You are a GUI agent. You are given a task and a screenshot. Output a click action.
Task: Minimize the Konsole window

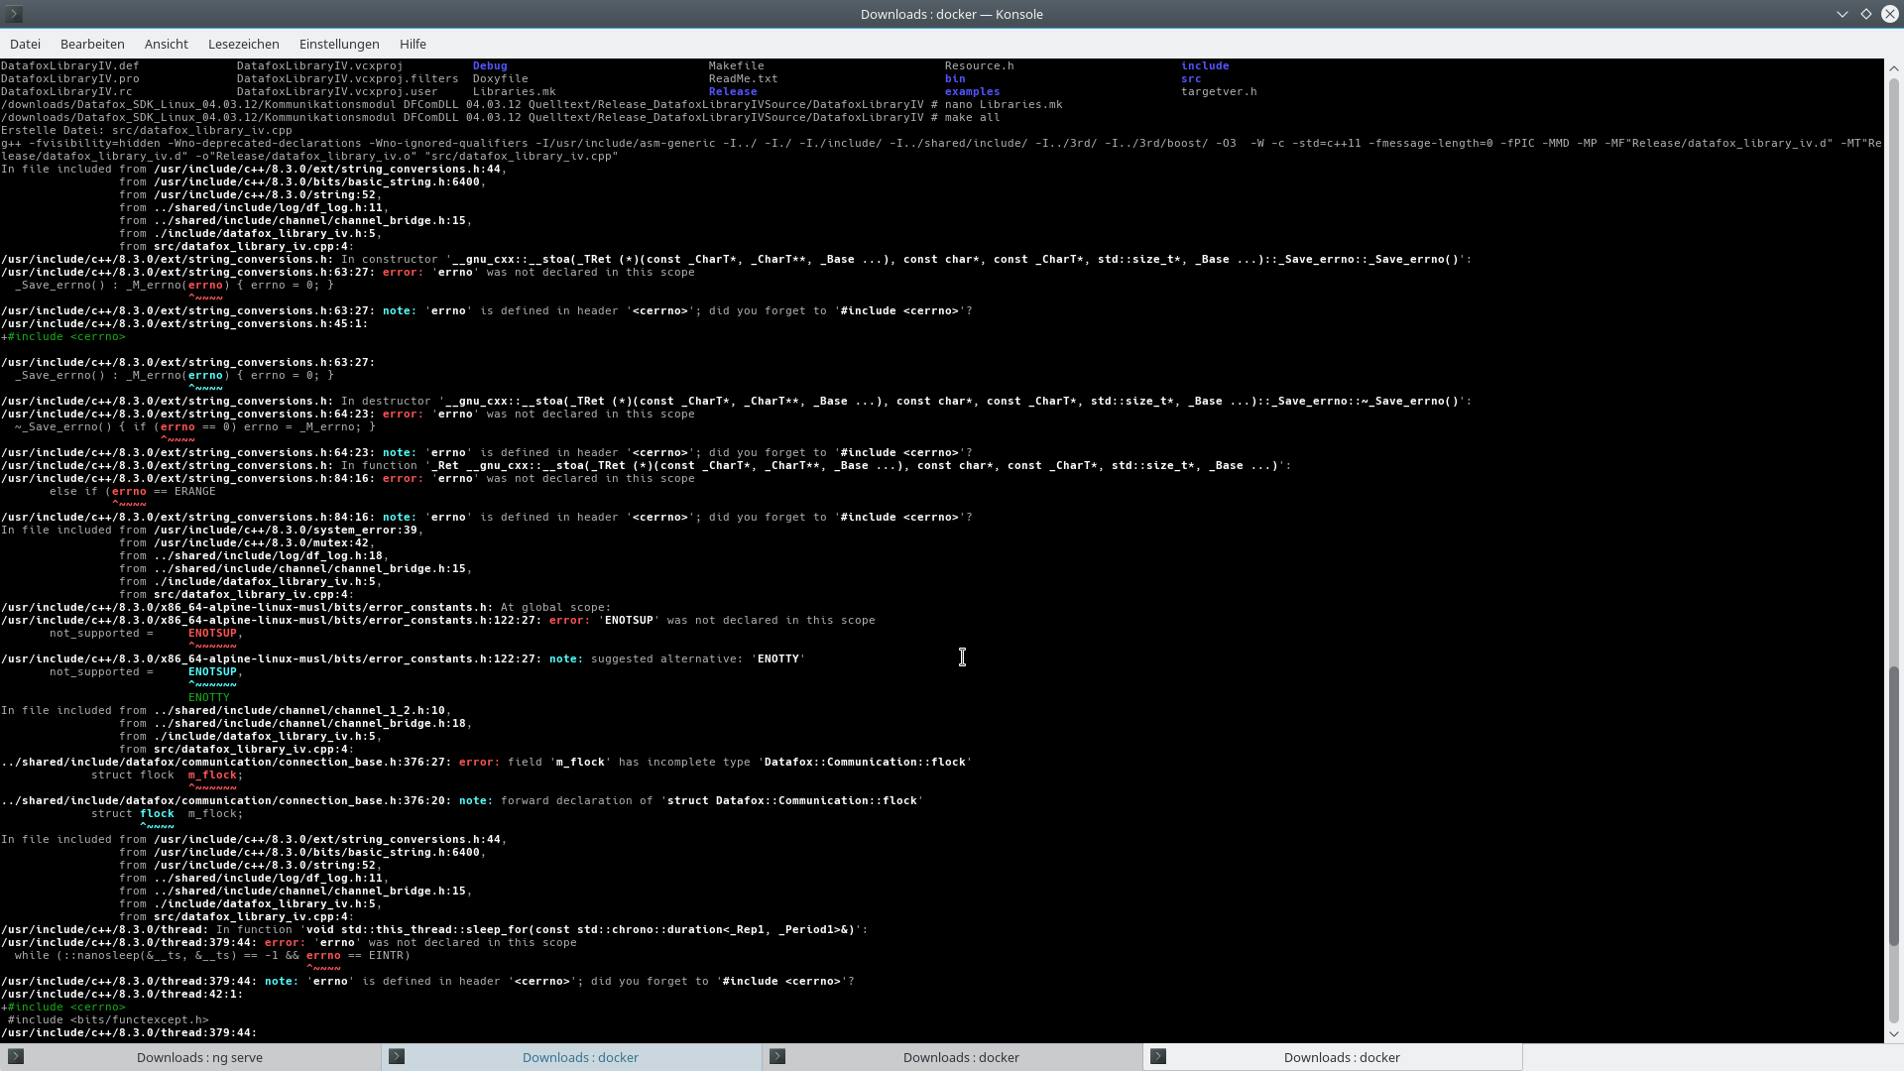click(x=1843, y=14)
